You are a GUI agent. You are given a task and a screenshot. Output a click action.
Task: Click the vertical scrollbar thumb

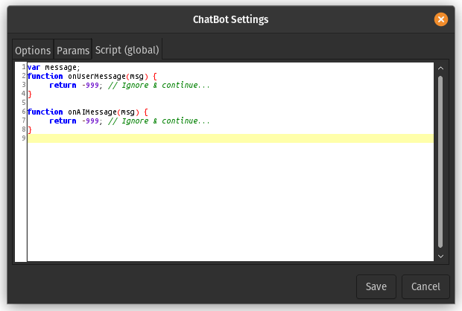click(440, 160)
